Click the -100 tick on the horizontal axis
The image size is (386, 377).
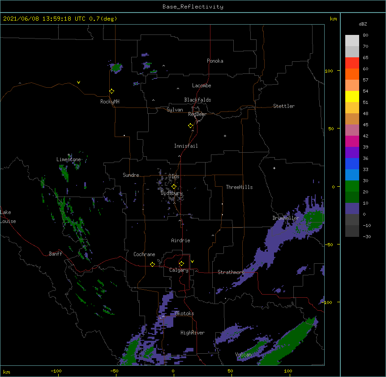pos(56,371)
